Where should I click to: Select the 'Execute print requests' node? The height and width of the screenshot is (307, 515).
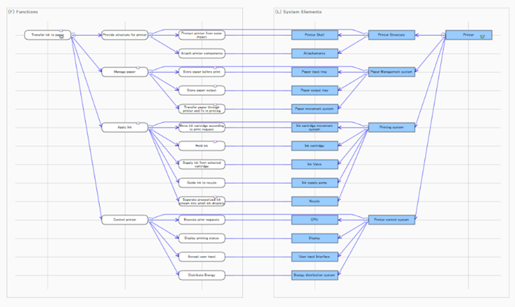[202, 220]
